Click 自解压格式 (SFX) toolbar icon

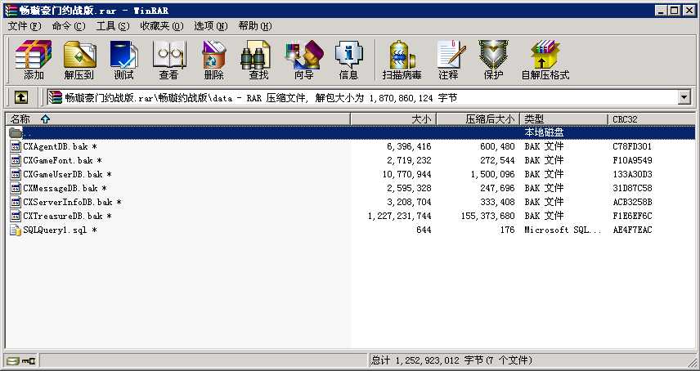click(x=545, y=60)
